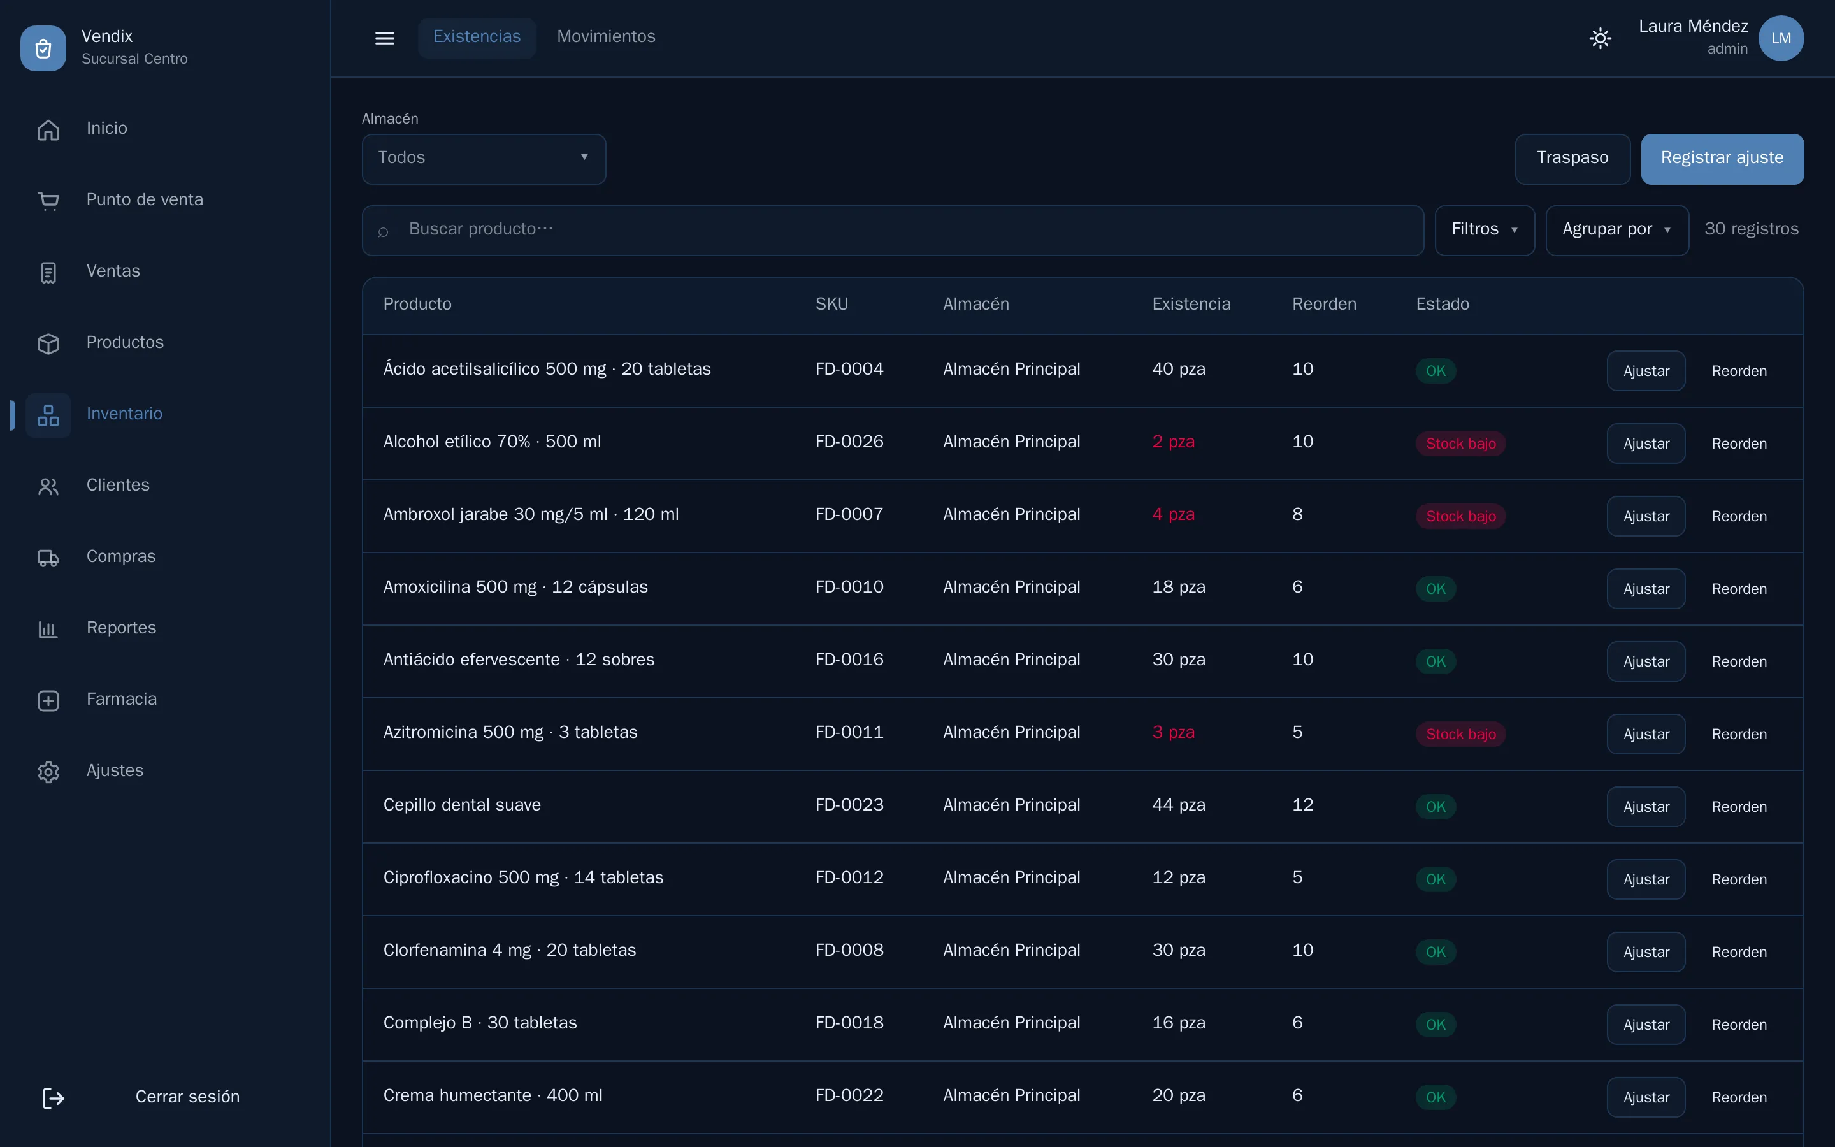Screen dimensions: 1835x1147
Task: Expand the Filtros dropdown
Action: click(x=1485, y=230)
